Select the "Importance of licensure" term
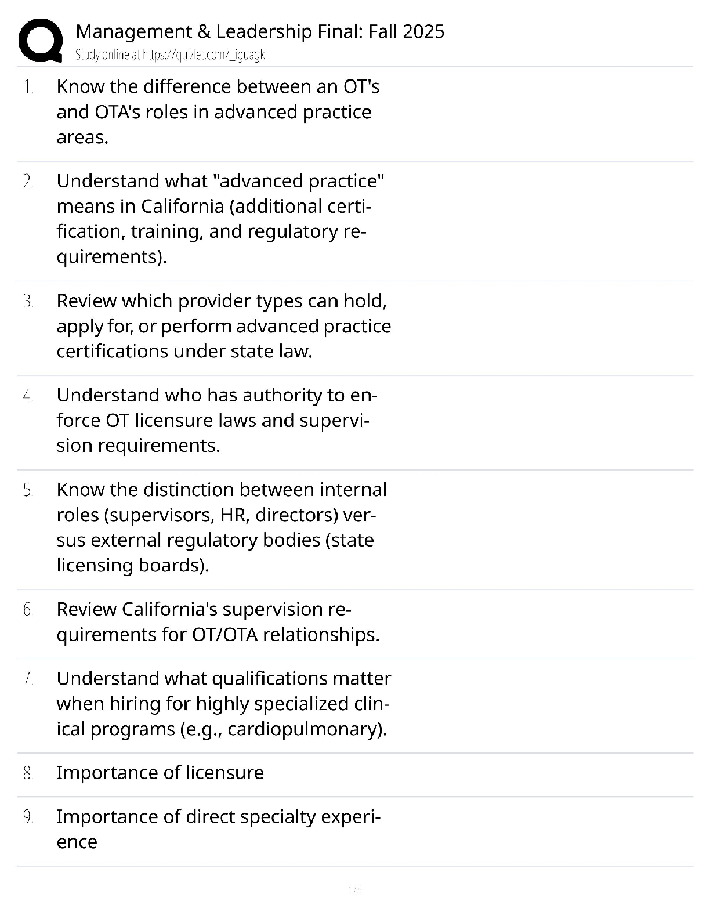This screenshot has width=710, height=919. coord(160,773)
